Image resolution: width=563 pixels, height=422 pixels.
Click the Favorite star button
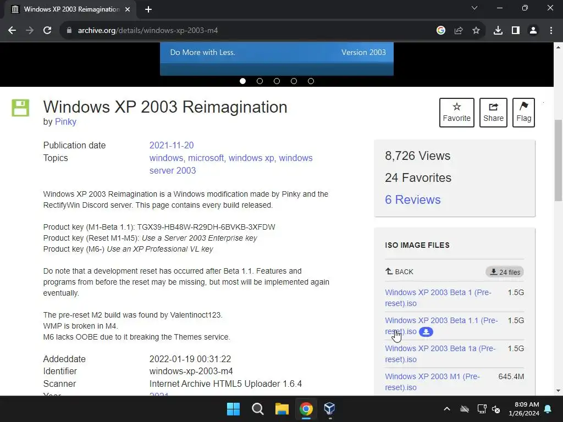457,113
